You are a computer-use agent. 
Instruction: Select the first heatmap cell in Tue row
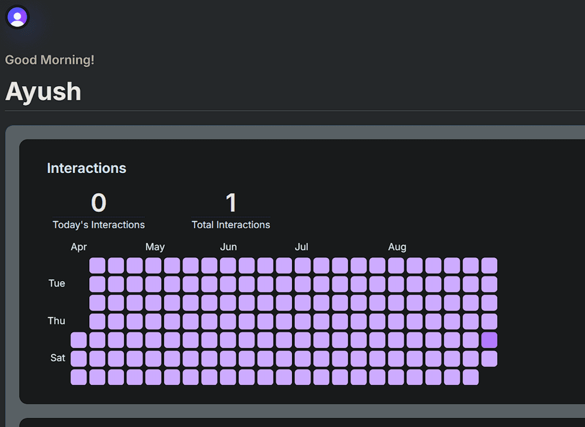97,284
